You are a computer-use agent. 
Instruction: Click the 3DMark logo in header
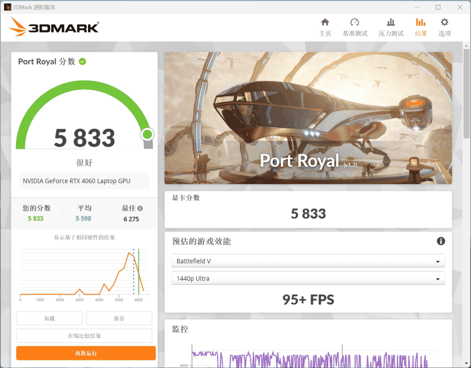coord(54,27)
